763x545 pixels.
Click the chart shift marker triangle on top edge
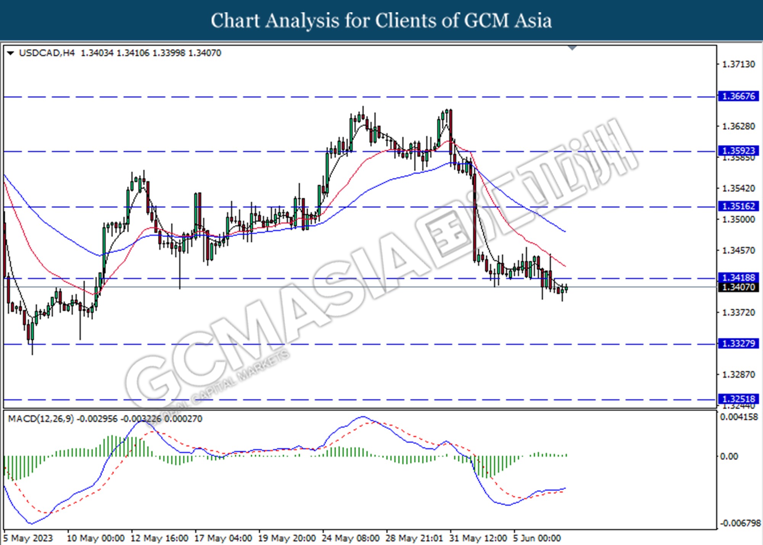tap(572, 48)
